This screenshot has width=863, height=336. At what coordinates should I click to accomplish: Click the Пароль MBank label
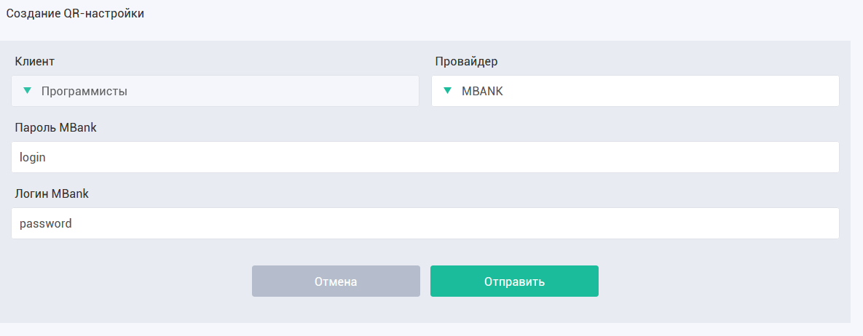tap(55, 127)
